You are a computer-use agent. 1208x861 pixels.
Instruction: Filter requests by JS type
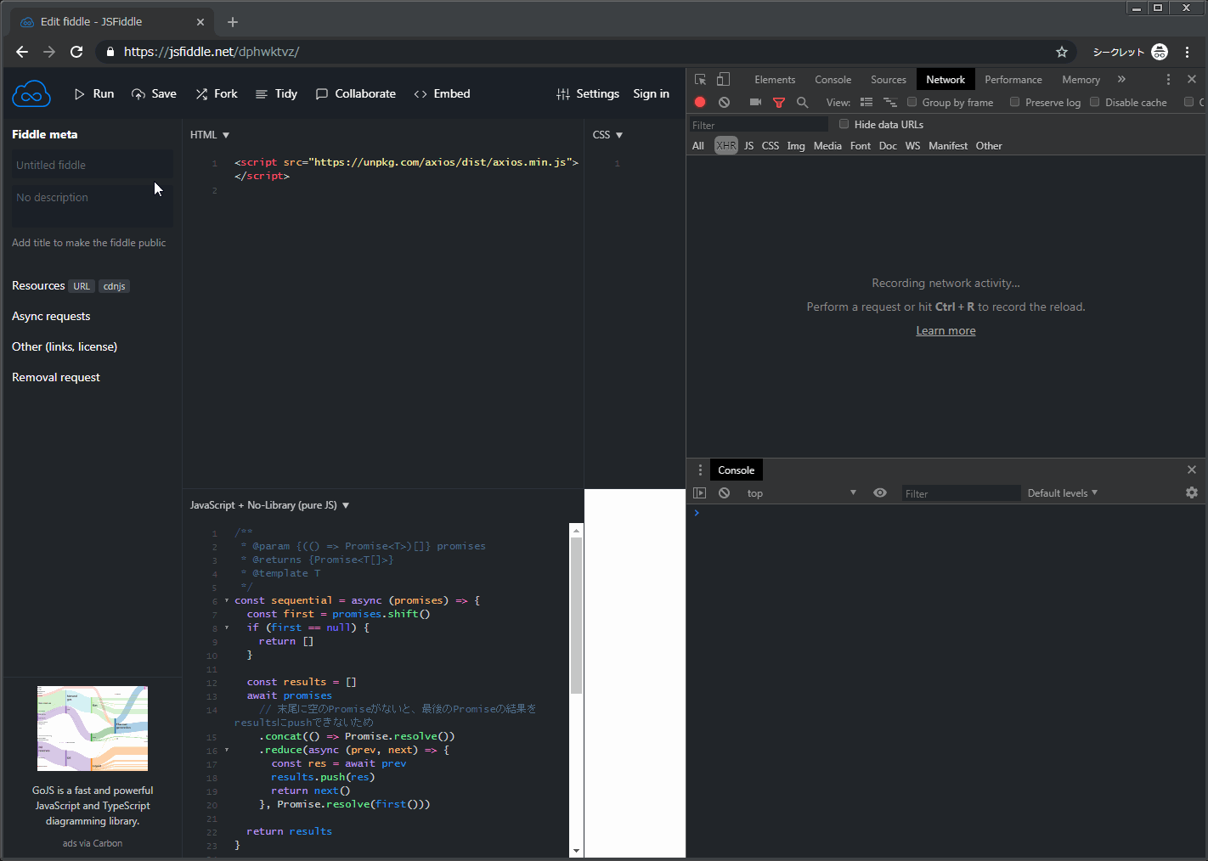pos(748,145)
